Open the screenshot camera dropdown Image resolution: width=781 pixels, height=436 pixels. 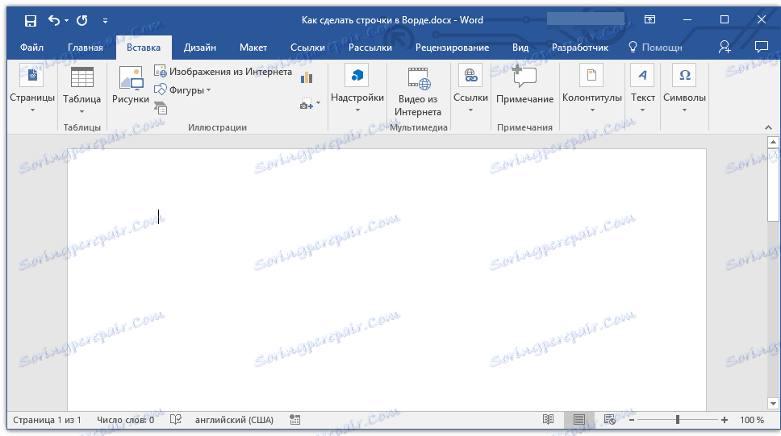tap(309, 104)
